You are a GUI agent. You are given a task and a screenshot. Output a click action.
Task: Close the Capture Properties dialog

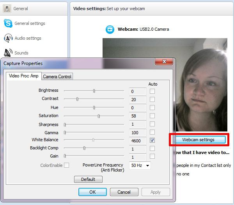click(x=164, y=61)
